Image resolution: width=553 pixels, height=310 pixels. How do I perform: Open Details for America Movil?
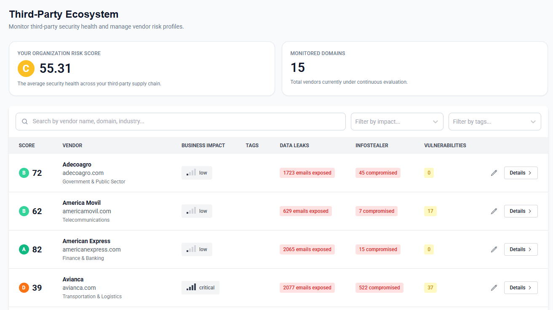click(x=521, y=211)
